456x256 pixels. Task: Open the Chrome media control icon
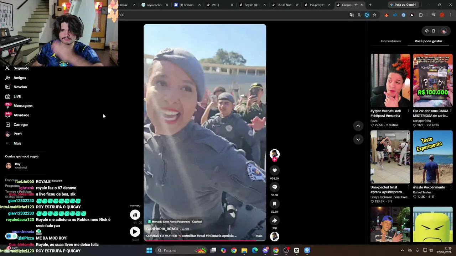click(433, 15)
